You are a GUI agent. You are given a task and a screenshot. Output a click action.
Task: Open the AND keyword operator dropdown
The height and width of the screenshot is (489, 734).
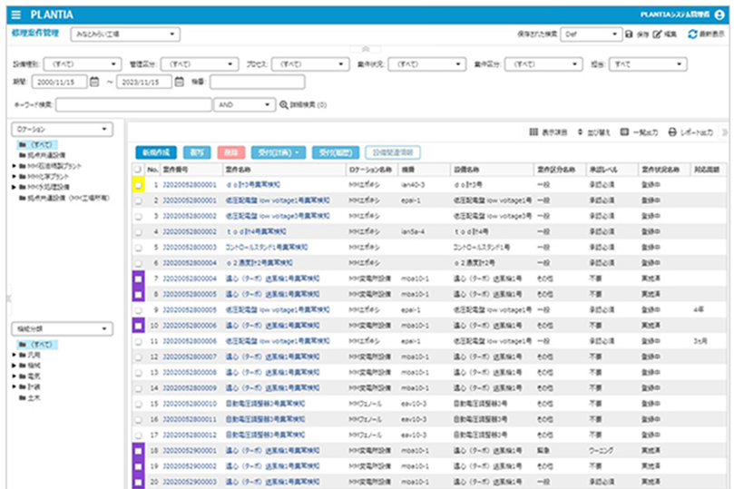coord(244,105)
